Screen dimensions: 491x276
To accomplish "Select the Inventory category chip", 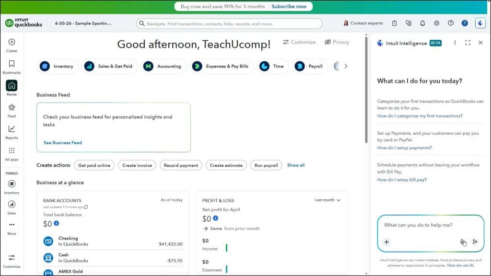I will click(58, 66).
